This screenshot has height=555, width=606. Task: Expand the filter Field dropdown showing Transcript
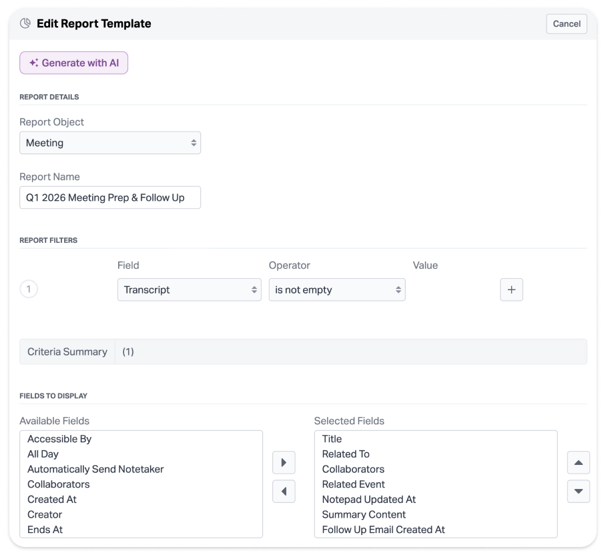(x=189, y=290)
